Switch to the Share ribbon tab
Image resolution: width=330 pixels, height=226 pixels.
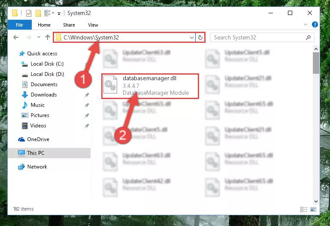pos(69,25)
